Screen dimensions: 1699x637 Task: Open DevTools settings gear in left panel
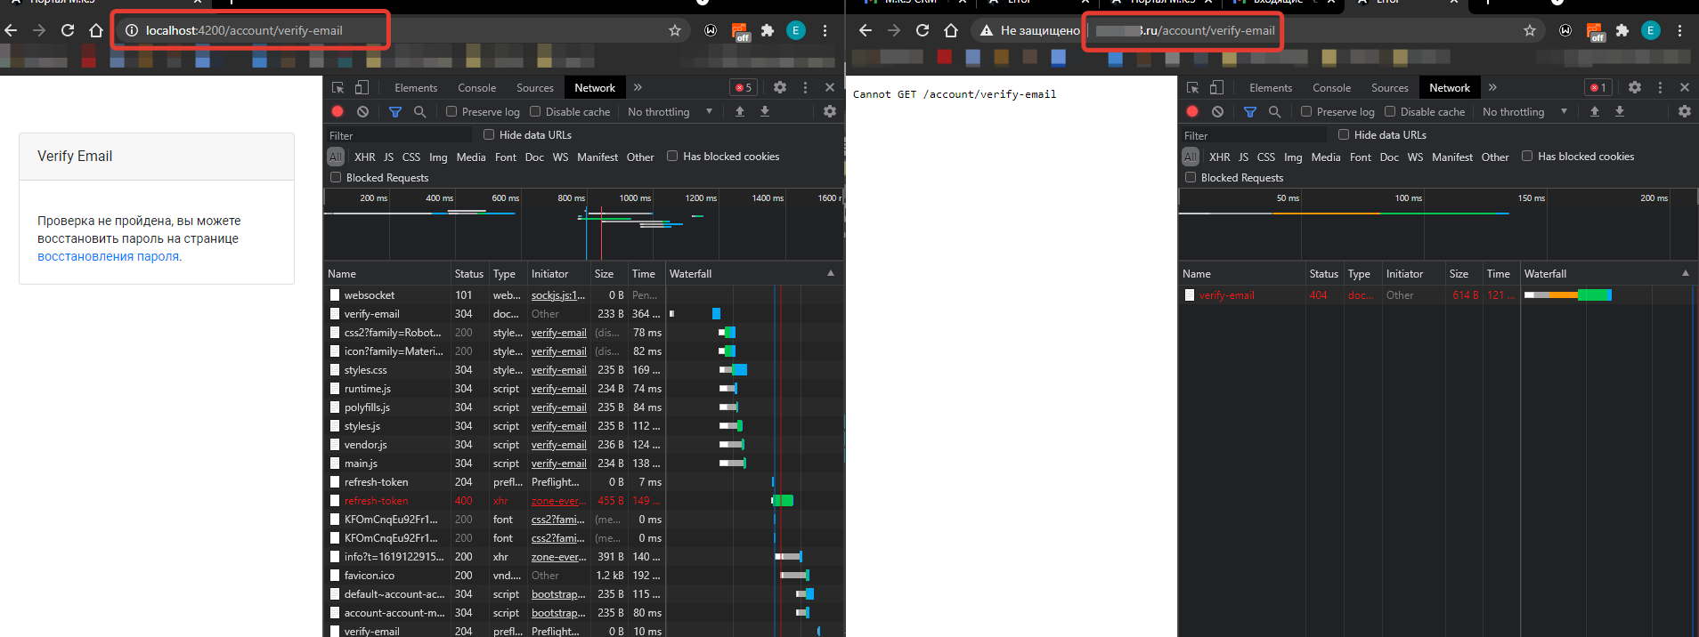click(x=780, y=87)
